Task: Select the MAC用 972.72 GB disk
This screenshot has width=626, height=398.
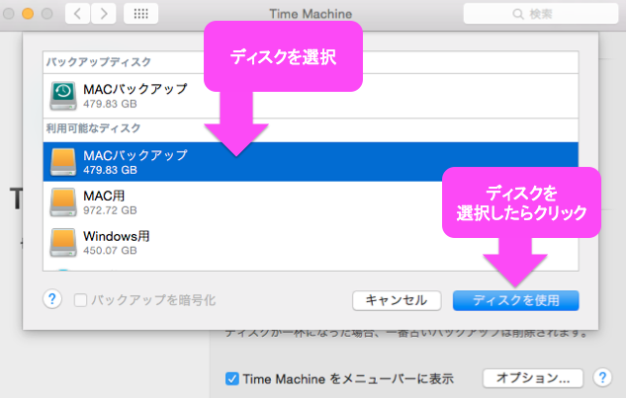Action: pos(311,201)
